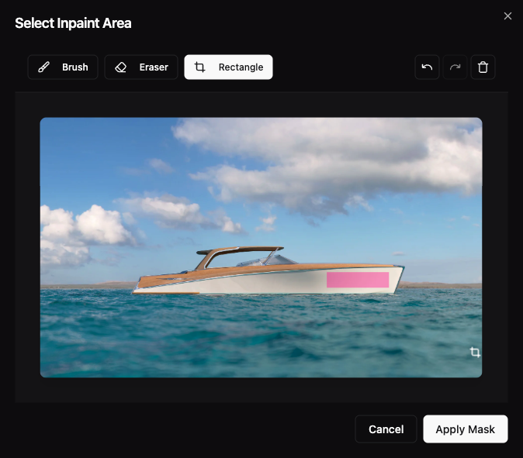Click the pointed bow tip of the boat
Viewport: 523px width, 458px height.
tap(402, 268)
